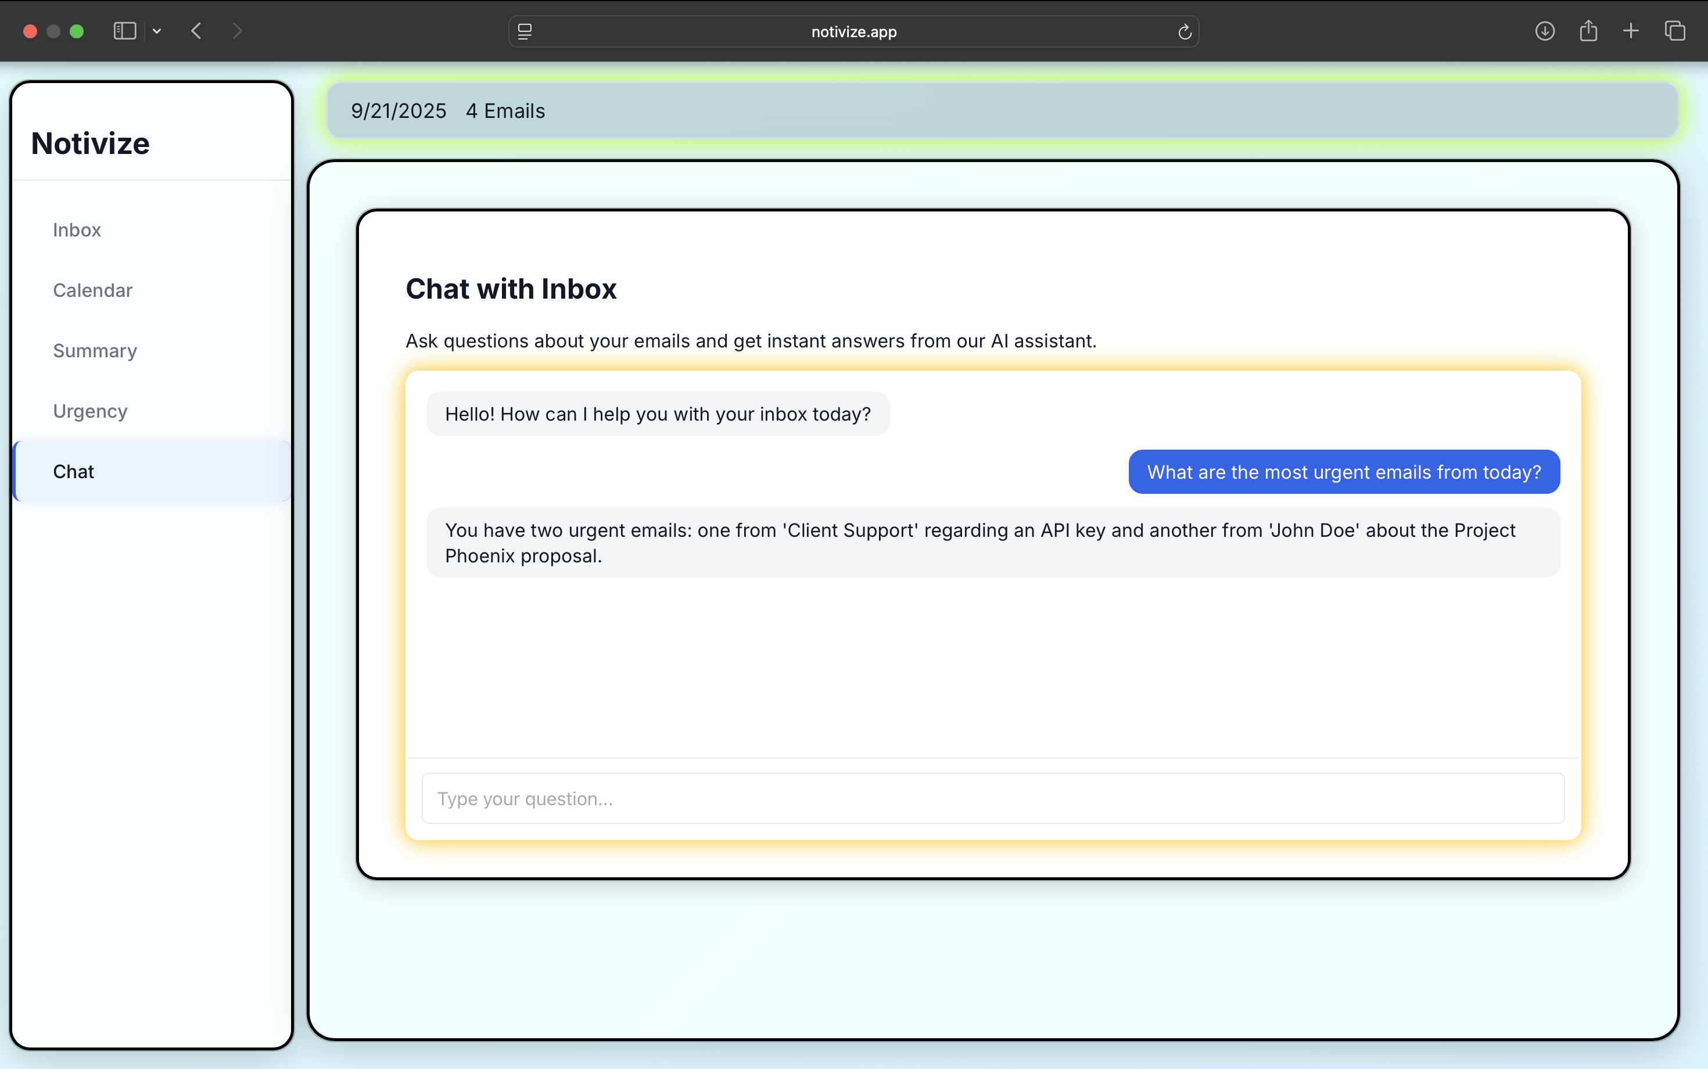Go forward to the next page
Screen dimensions: 1708x1069
(x=238, y=31)
